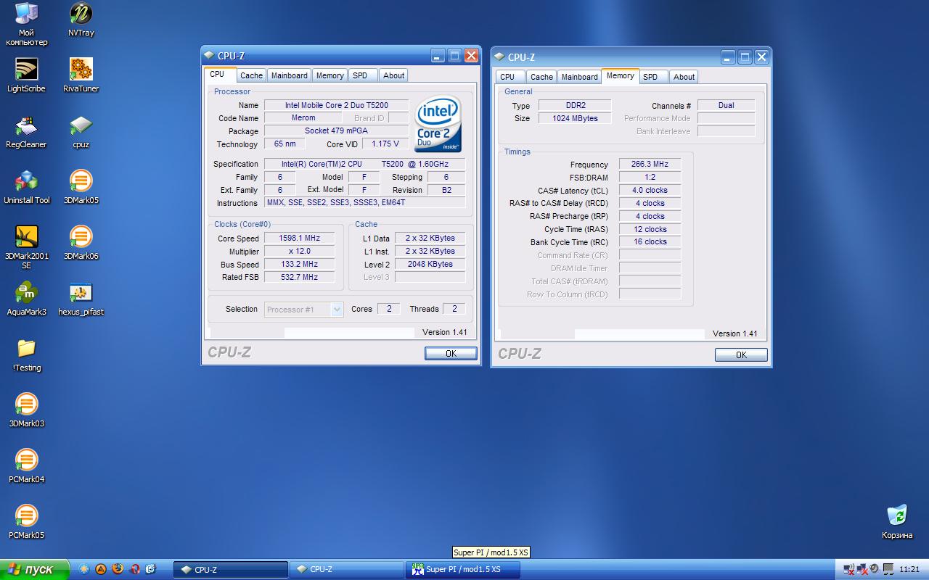Click the Level 2 cache value 2048 KBytes
929x580 pixels.
tap(430, 264)
